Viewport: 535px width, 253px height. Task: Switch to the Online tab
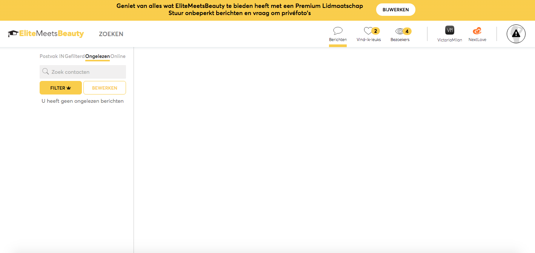(x=118, y=56)
